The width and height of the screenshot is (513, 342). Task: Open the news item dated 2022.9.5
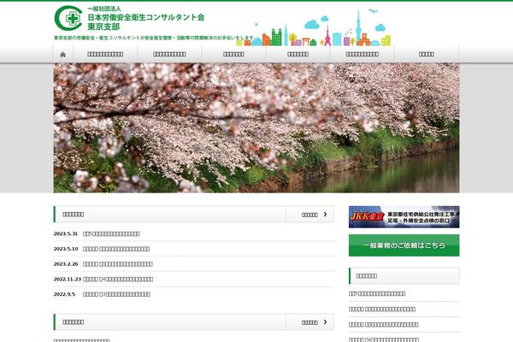(x=116, y=294)
